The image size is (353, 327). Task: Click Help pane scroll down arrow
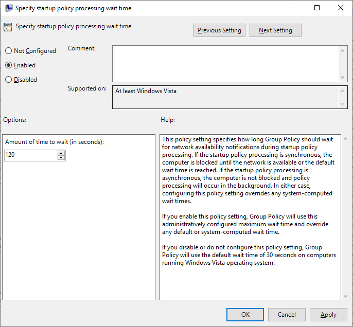pos(346,296)
